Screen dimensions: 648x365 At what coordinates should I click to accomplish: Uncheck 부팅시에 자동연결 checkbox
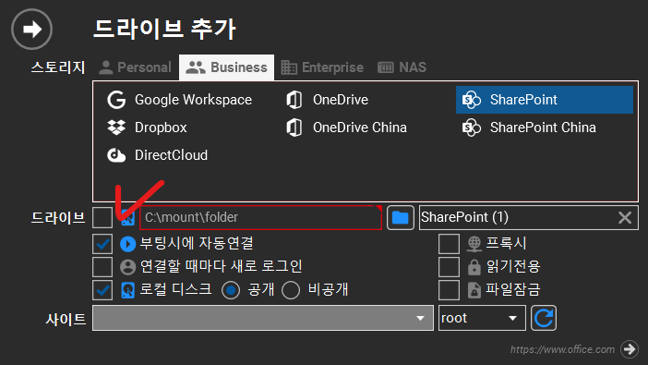click(x=102, y=244)
